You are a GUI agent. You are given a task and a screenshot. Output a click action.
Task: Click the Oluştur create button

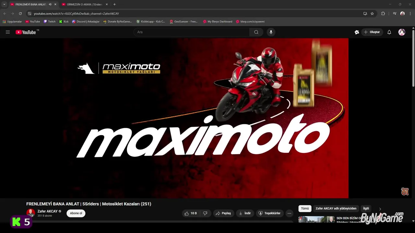tap(372, 32)
